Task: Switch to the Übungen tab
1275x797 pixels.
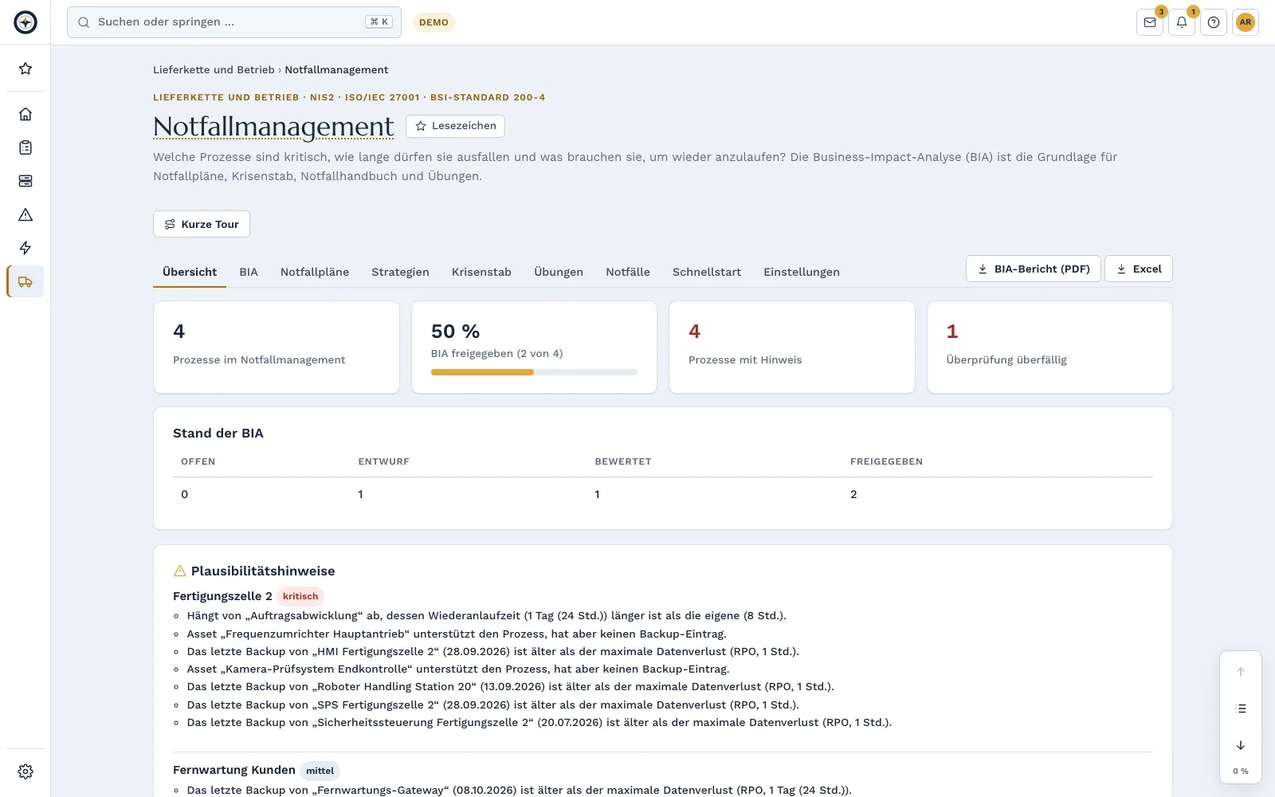Action: tap(559, 272)
